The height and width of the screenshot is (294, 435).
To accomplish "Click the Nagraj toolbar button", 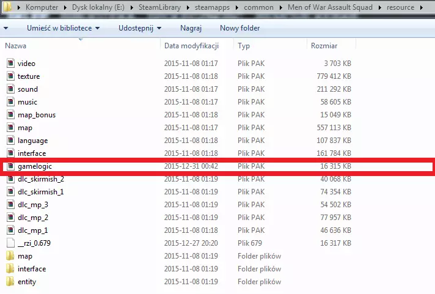I will 191,28.
